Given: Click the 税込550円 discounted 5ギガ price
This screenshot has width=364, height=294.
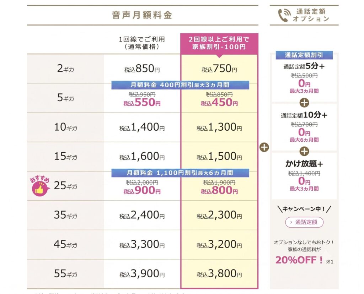Looking at the screenshot, I should pos(142,103).
